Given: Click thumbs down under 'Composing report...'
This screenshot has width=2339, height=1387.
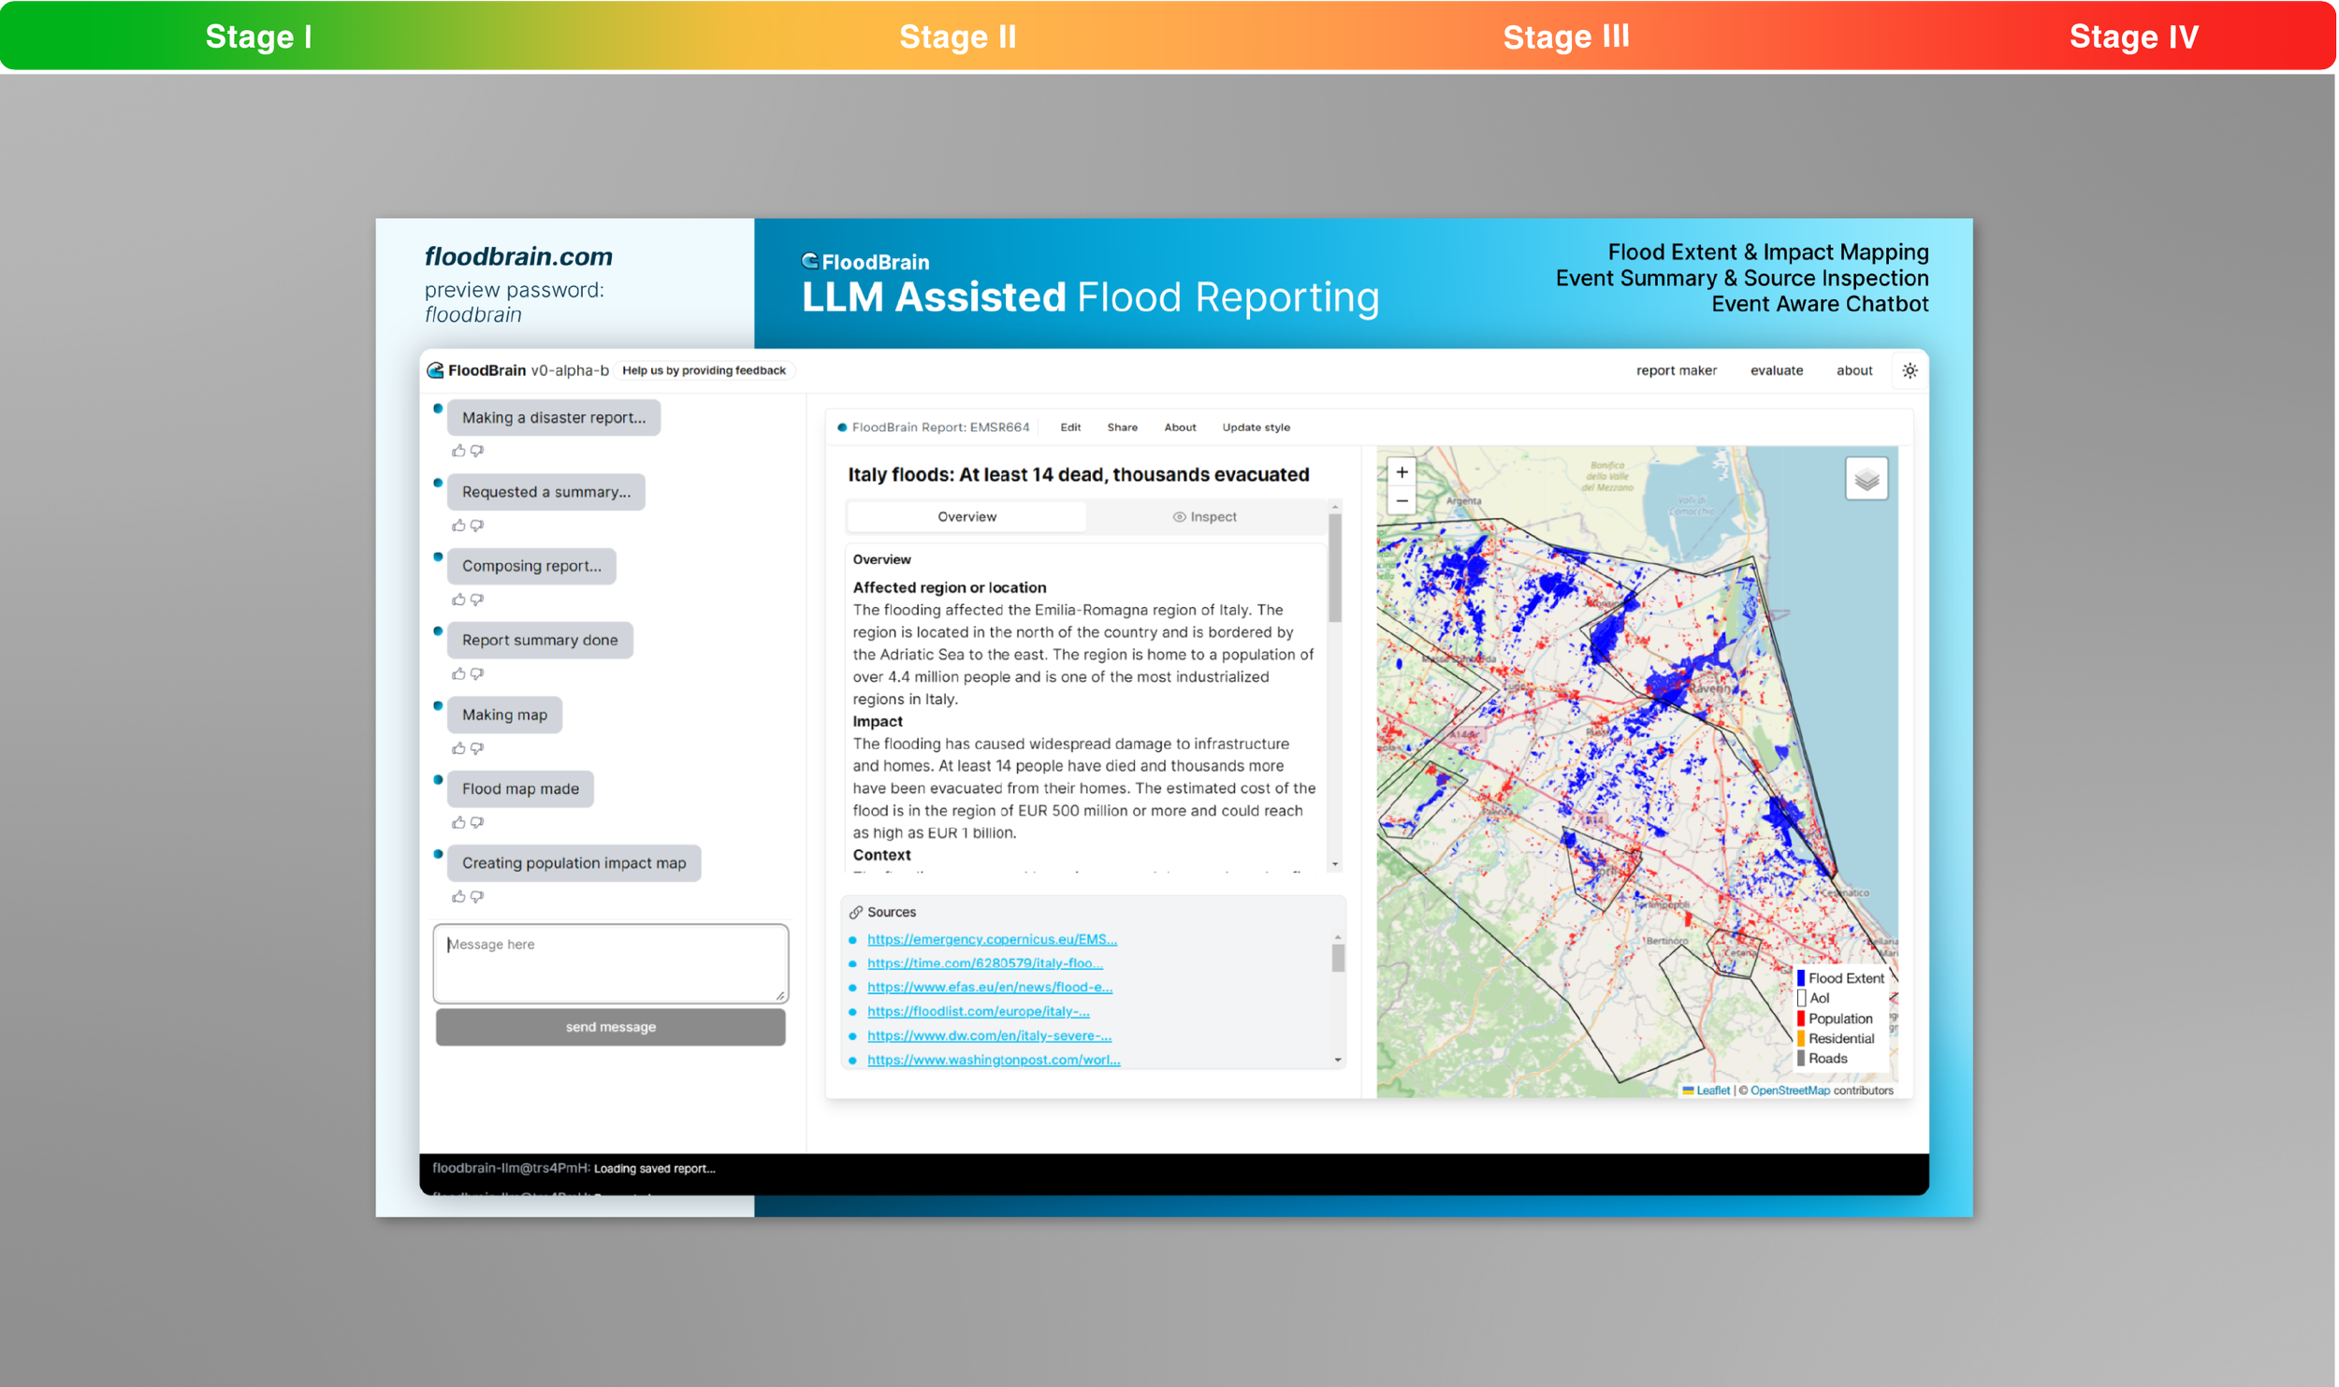Looking at the screenshot, I should click(x=477, y=600).
